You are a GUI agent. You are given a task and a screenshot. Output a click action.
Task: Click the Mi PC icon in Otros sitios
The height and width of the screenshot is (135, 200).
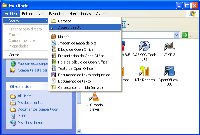click(x=13, y=116)
